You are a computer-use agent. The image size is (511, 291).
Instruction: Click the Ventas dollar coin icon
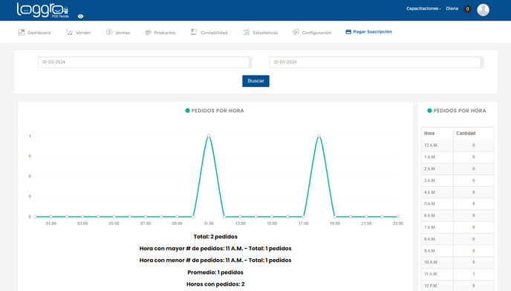pyautogui.click(x=109, y=32)
